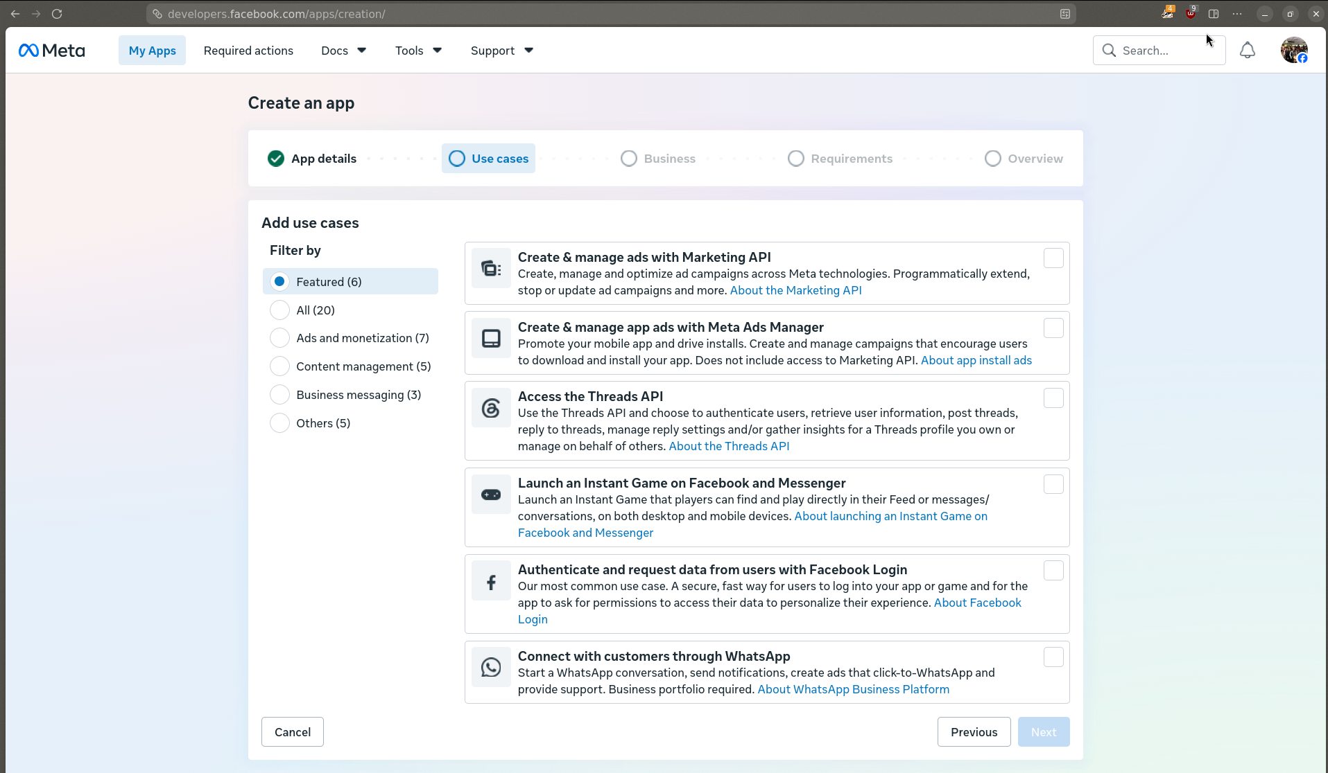Viewport: 1328px width, 773px height.
Task: Select Content management (5) filter
Action: pyautogui.click(x=279, y=366)
